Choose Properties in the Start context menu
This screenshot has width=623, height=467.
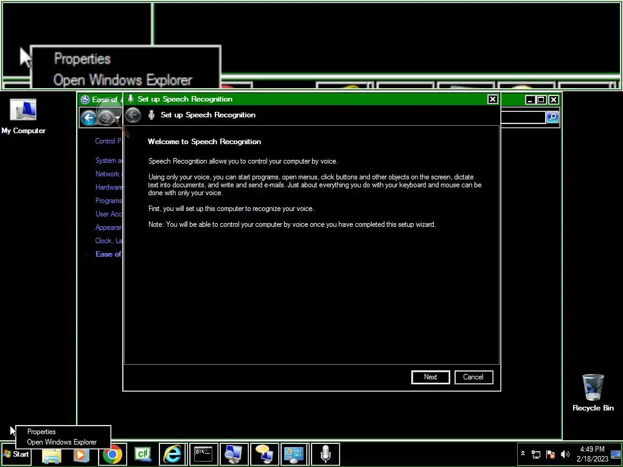point(41,432)
